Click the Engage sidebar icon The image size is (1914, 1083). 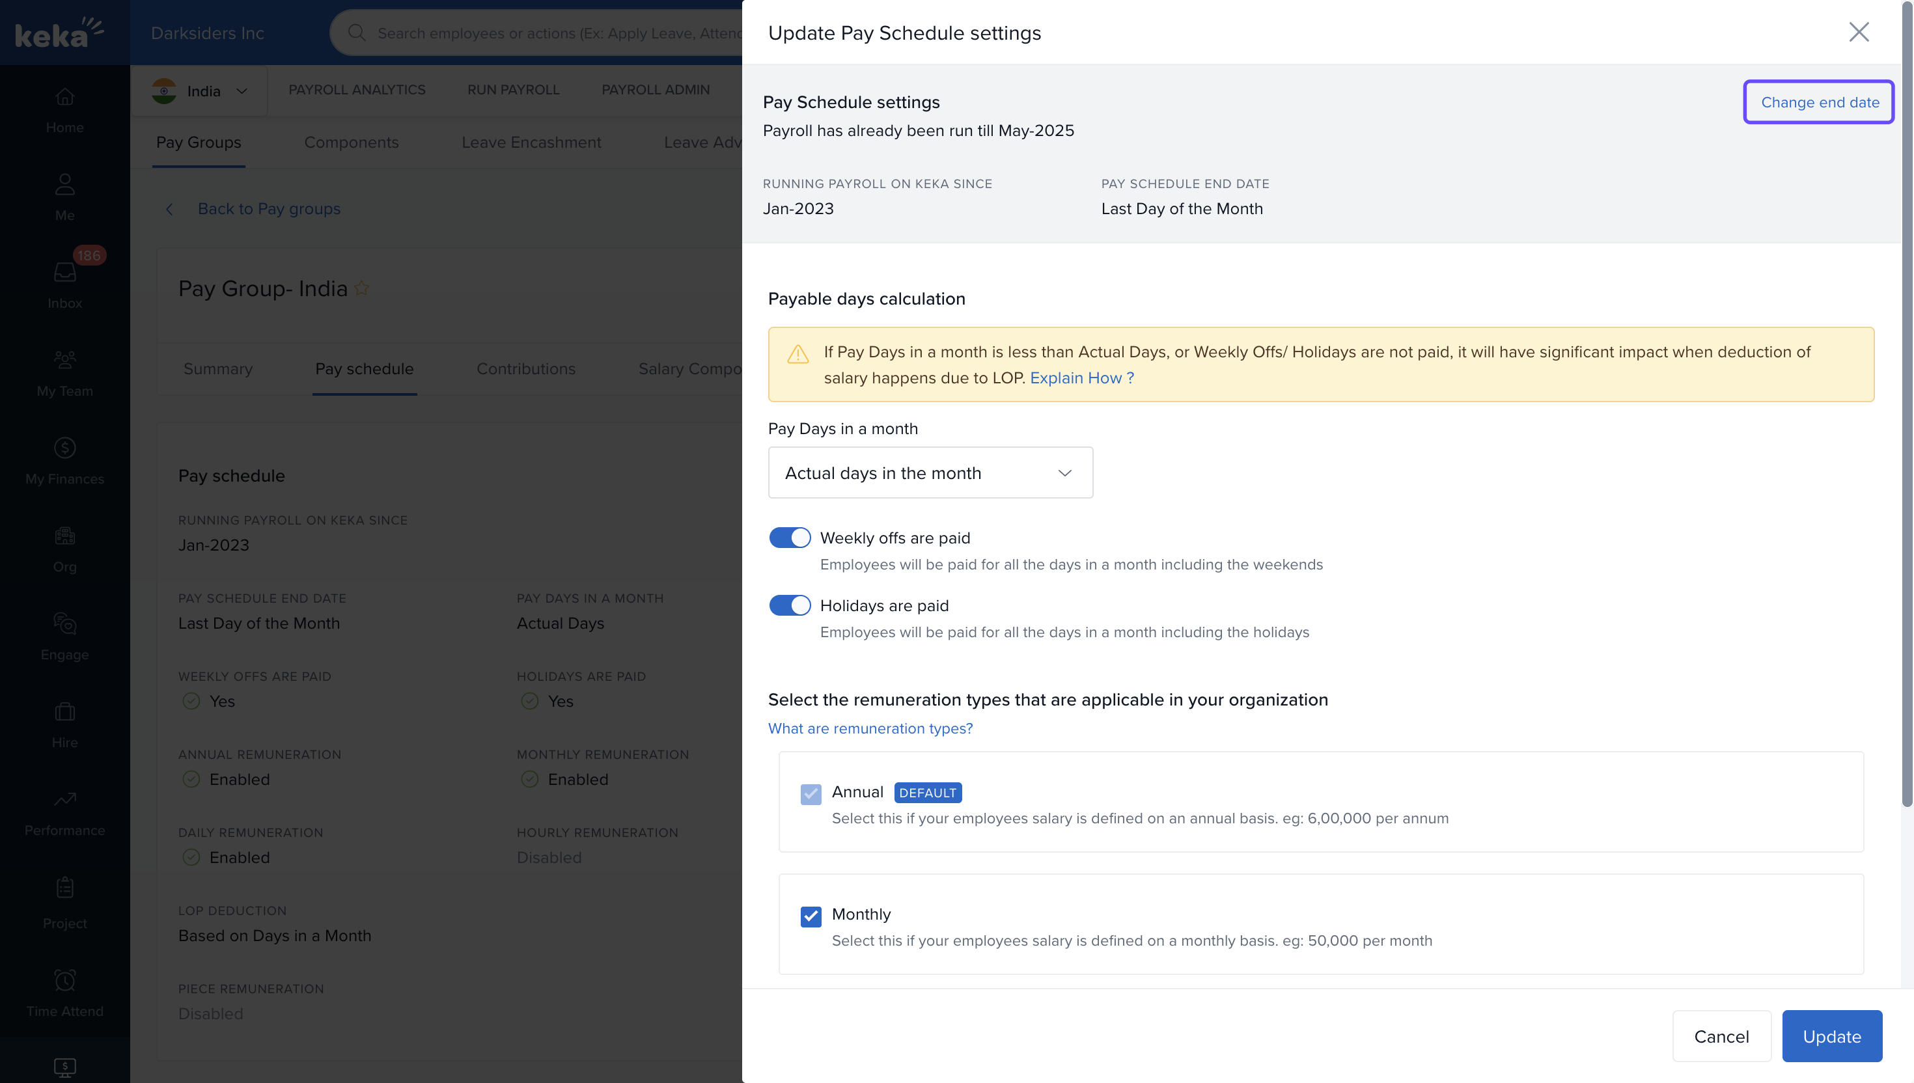[64, 624]
